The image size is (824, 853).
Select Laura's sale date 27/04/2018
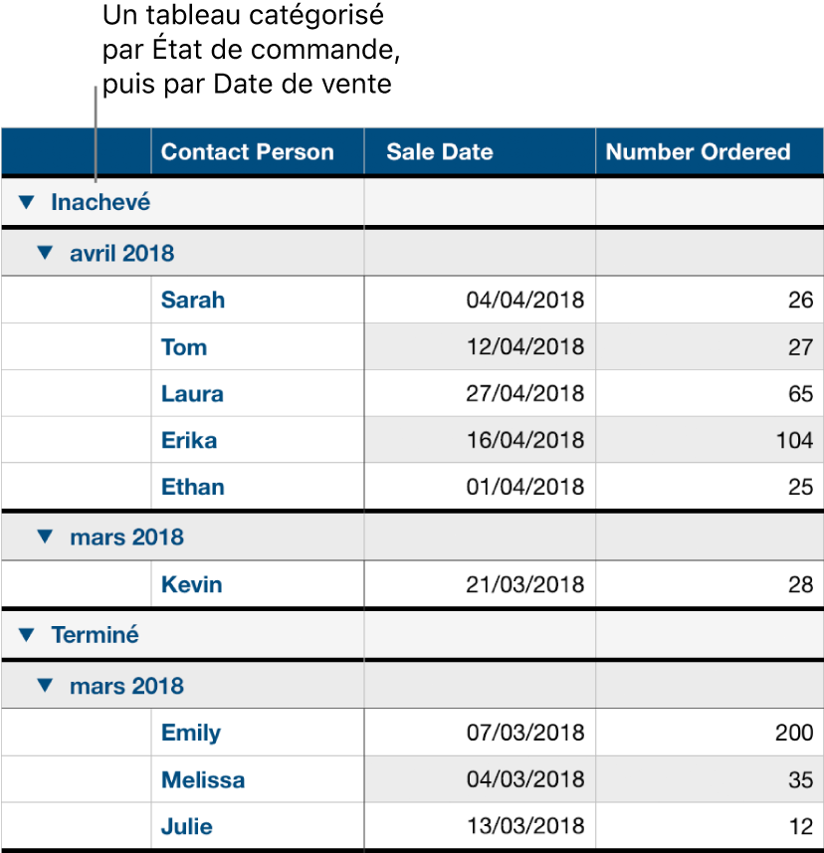pos(525,394)
